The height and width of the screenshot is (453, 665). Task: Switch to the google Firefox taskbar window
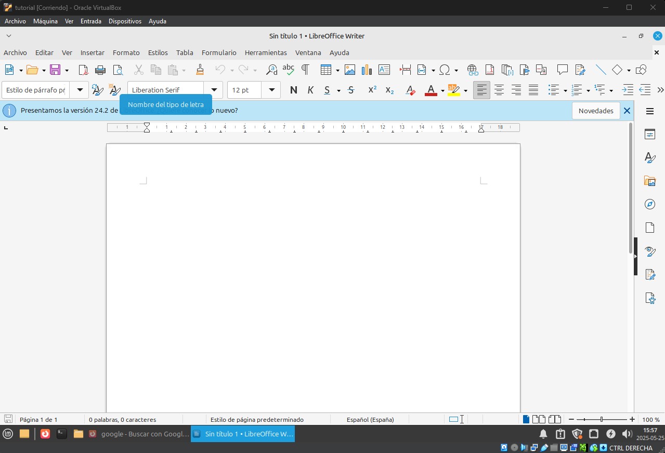(x=138, y=434)
